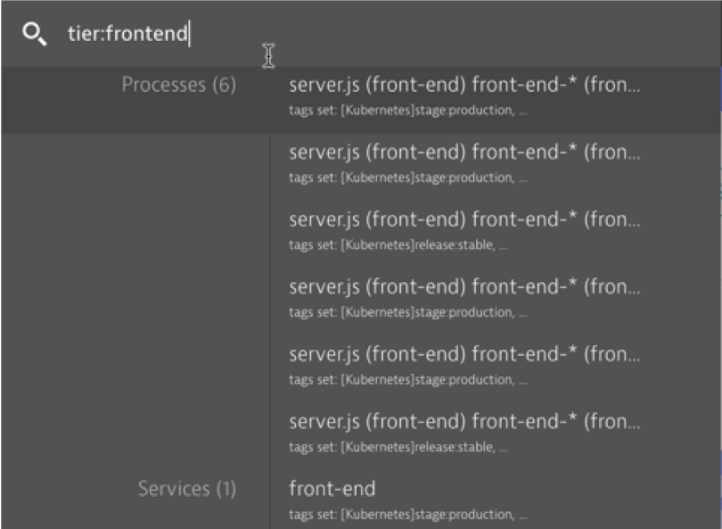
Task: Select the Services (1) category label
Action: [x=186, y=489]
